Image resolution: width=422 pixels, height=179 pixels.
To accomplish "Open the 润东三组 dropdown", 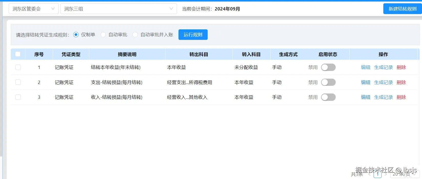I will coord(119,9).
